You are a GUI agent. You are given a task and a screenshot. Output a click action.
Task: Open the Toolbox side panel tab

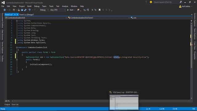pos(2,58)
